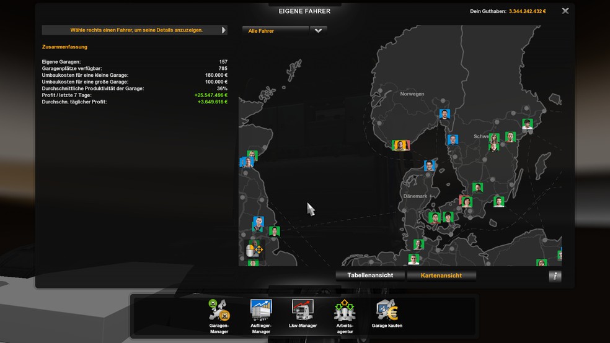Click mouse-move map control icon
The height and width of the screenshot is (343, 610).
[x=254, y=250]
